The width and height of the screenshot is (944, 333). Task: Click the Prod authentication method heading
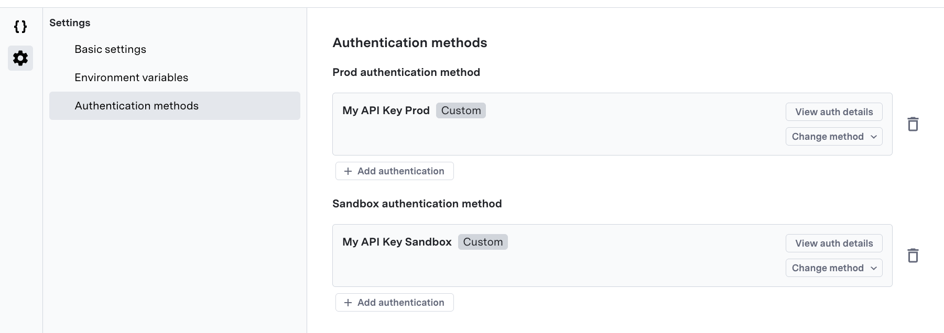pyautogui.click(x=406, y=72)
